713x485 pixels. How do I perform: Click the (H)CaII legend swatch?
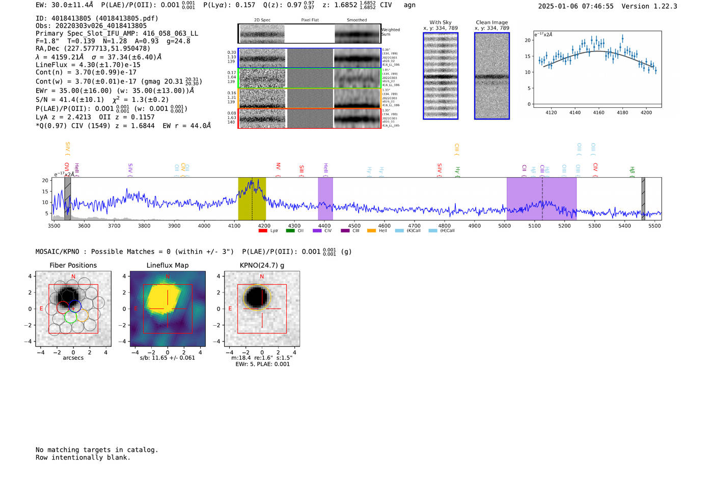(433, 231)
